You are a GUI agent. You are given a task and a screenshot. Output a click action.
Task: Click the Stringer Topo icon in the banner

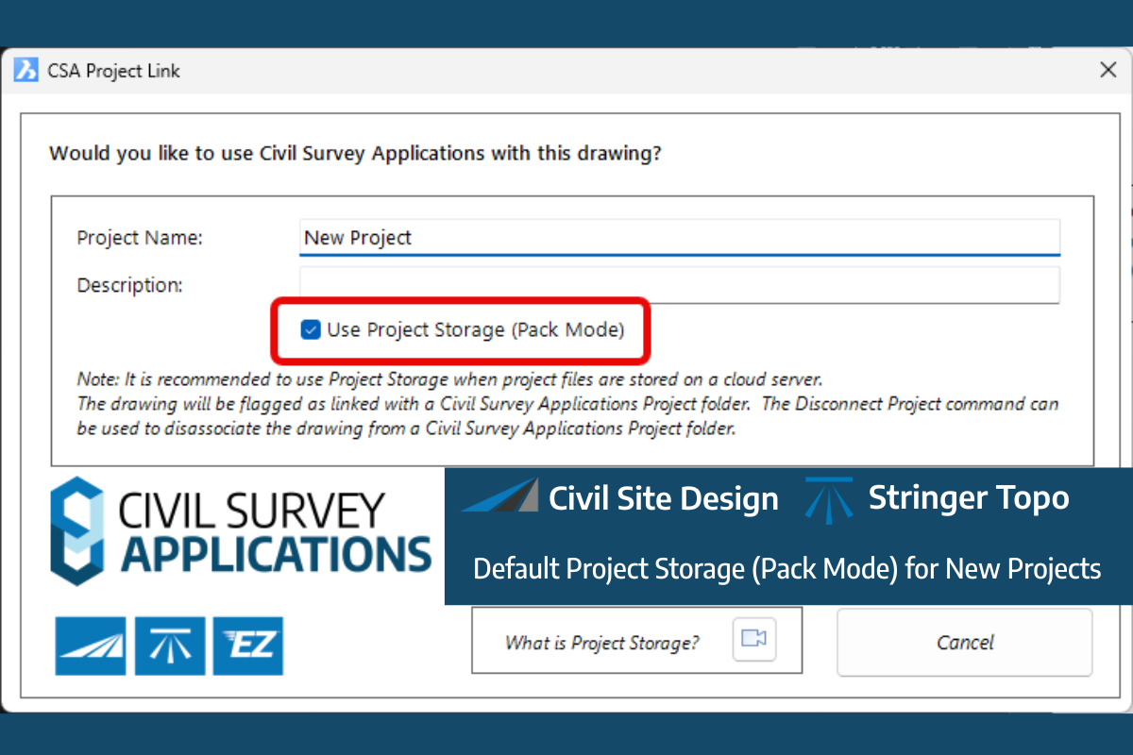click(828, 498)
